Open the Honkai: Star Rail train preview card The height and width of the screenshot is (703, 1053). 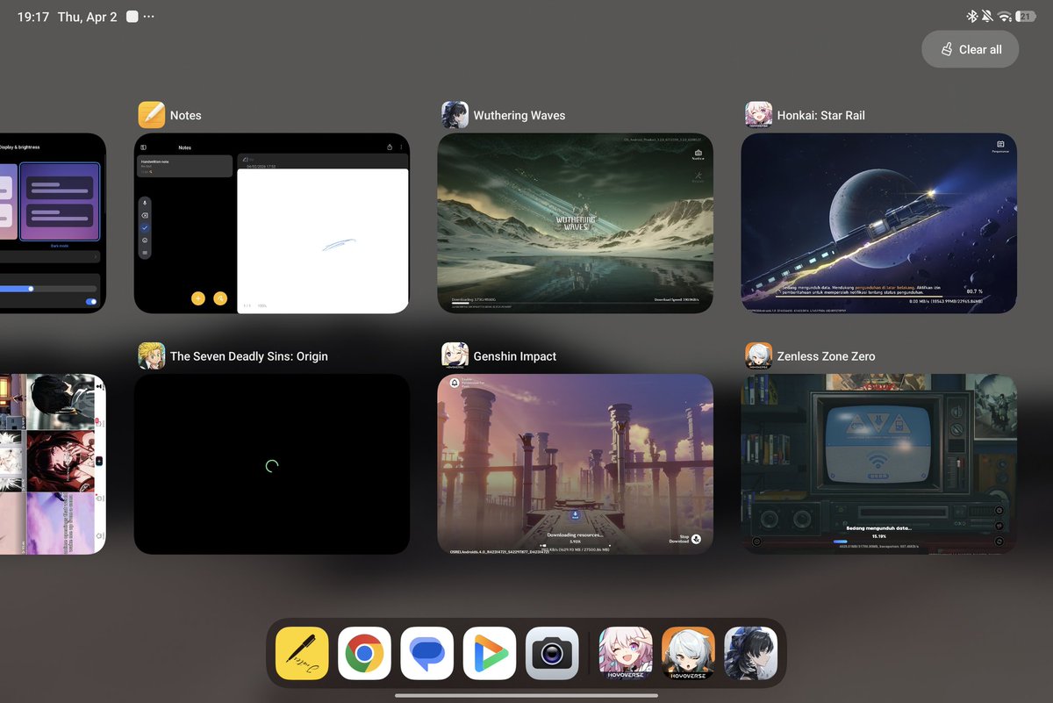(x=879, y=223)
